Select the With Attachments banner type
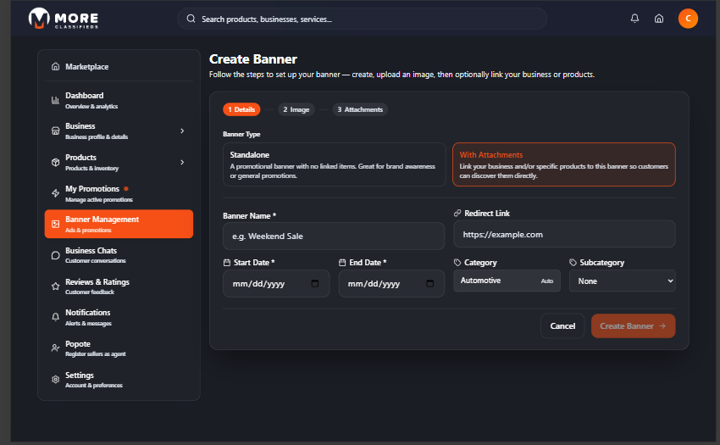Screen dimensions: 720x445 pyautogui.click(x=563, y=164)
